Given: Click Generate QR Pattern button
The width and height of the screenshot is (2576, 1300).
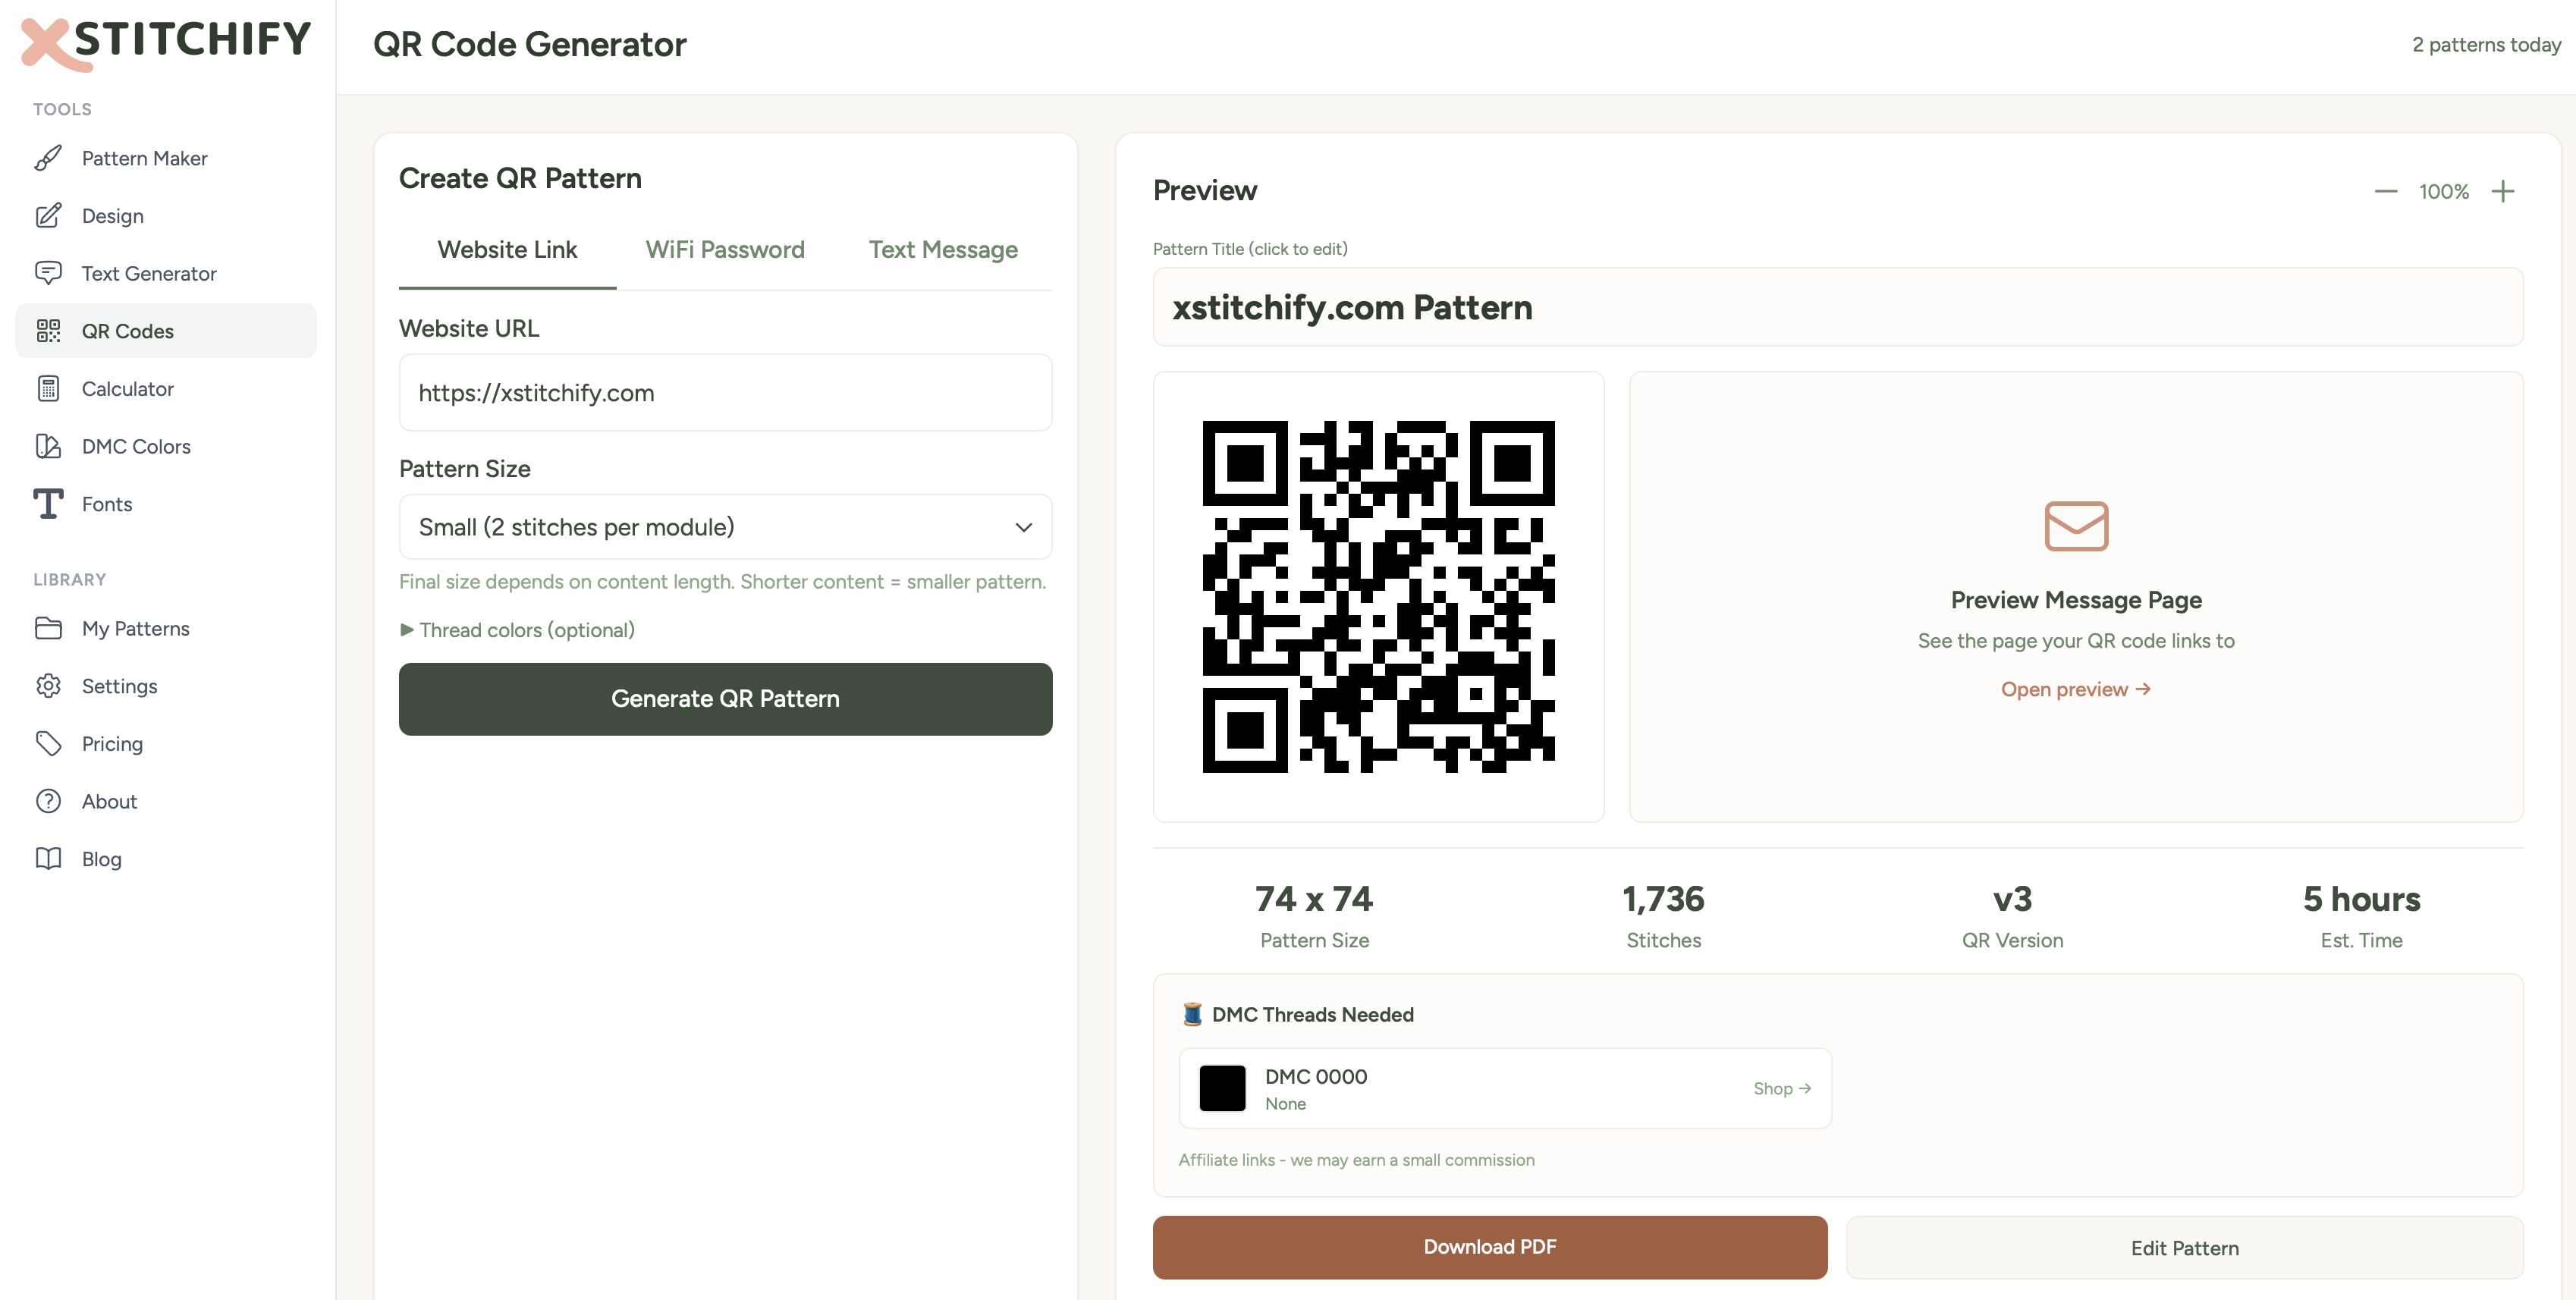Looking at the screenshot, I should [725, 698].
